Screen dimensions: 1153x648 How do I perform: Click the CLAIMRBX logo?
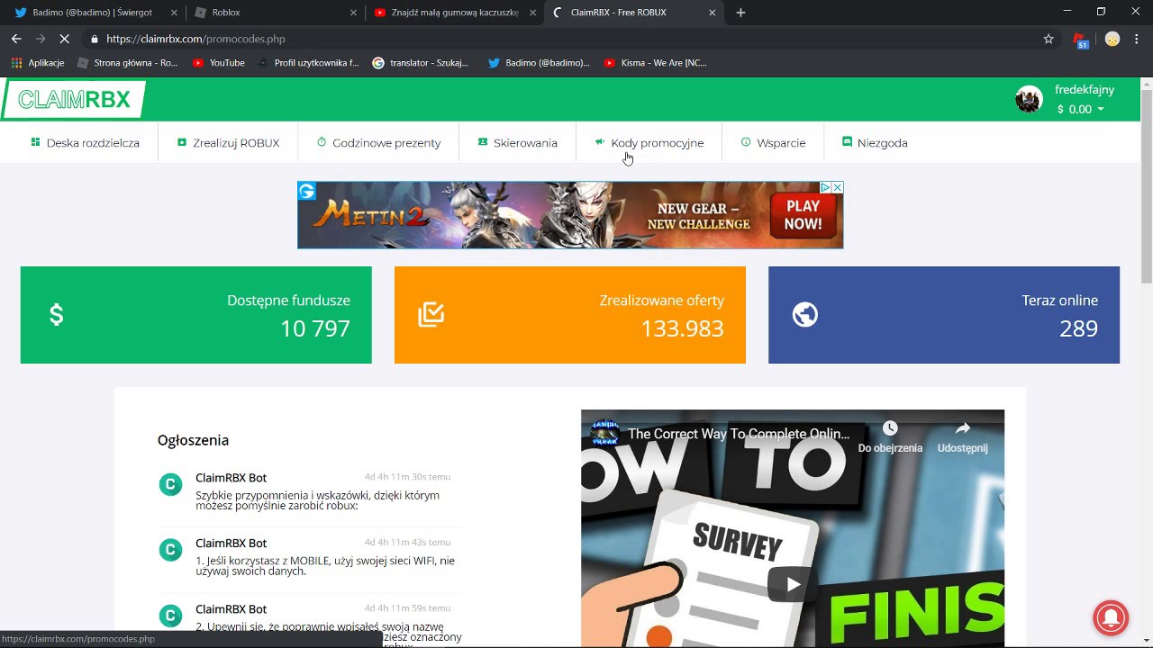(x=74, y=100)
